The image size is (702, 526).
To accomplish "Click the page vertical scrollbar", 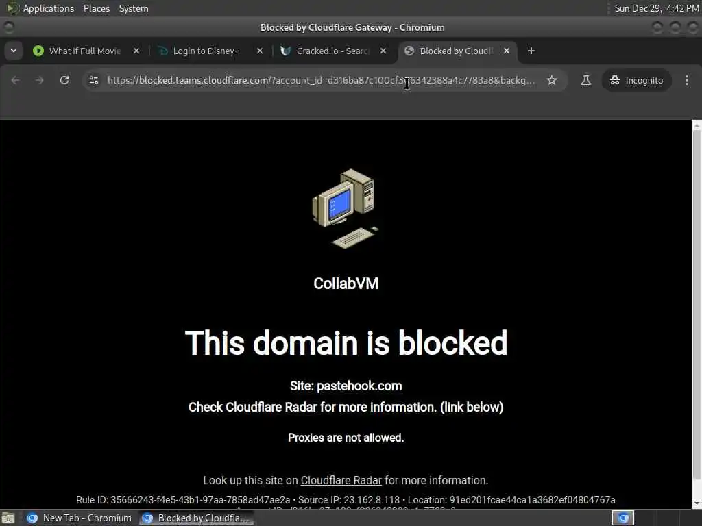I will point(697,314).
